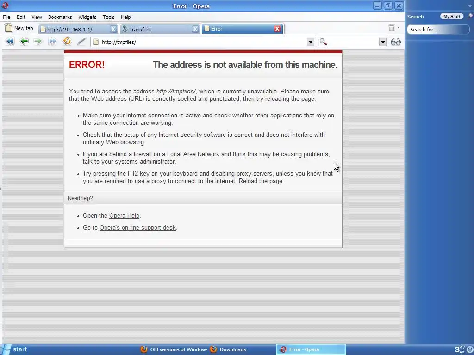This screenshot has width=474, height=355.
Task: Go back with the green Back arrow
Action: point(24,41)
